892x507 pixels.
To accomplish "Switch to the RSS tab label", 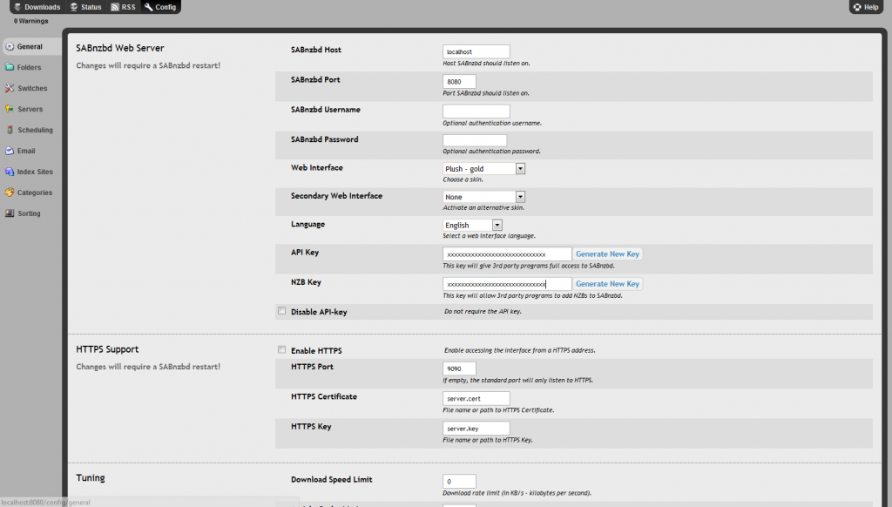I will [129, 7].
